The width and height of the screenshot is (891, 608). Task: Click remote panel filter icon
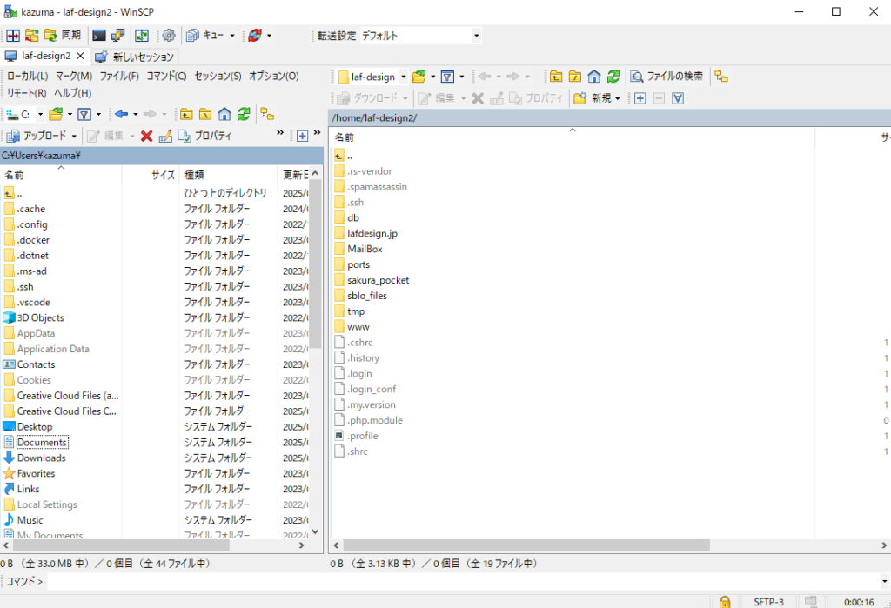[448, 77]
